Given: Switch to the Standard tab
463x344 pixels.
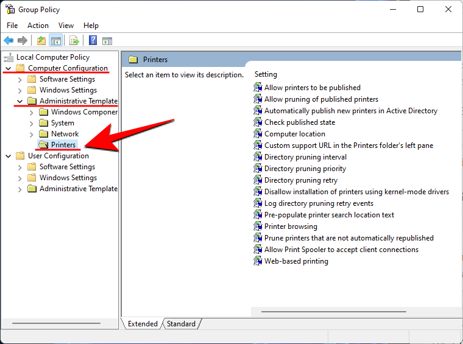Looking at the screenshot, I should tap(181, 324).
